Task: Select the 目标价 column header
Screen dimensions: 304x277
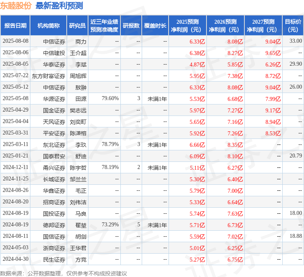Action: pos(293,25)
